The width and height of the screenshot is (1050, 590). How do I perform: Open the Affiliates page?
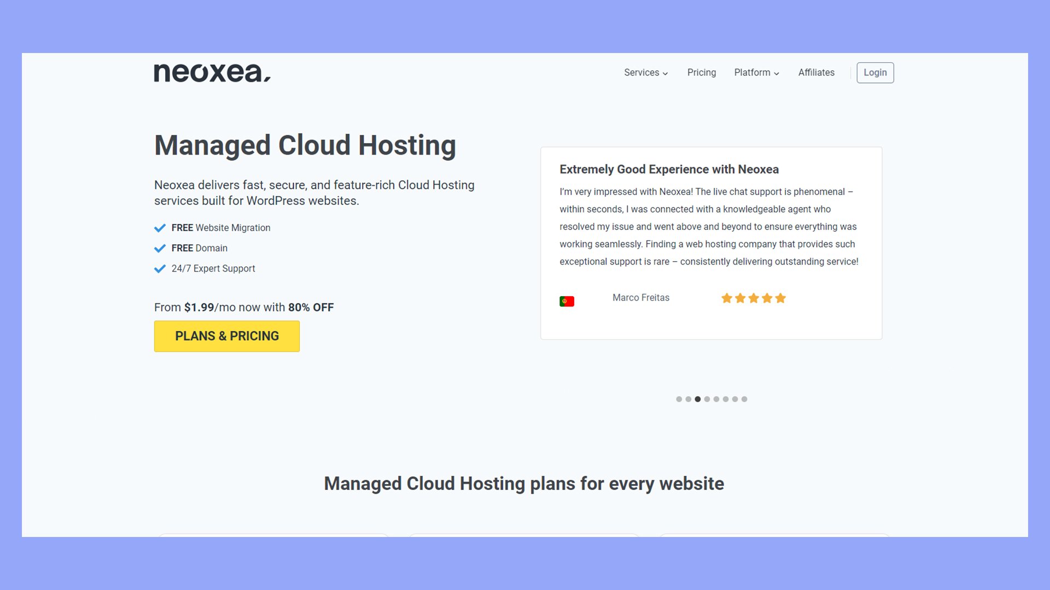pyautogui.click(x=816, y=73)
